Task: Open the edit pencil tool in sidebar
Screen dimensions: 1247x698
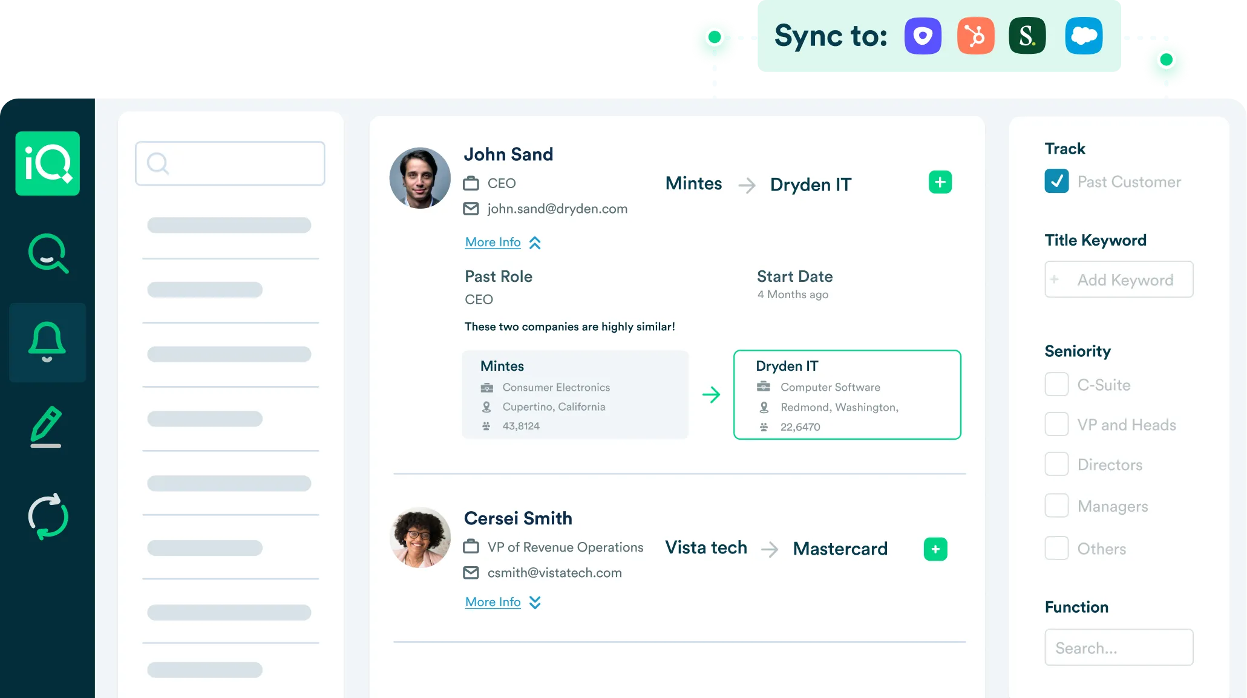Action: [47, 427]
